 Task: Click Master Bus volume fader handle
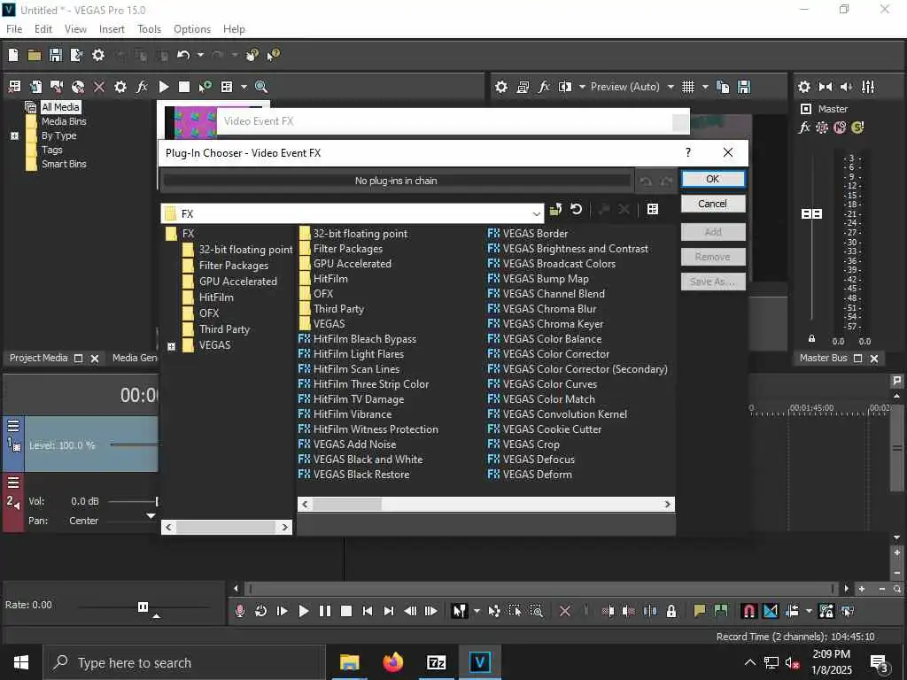pos(811,214)
